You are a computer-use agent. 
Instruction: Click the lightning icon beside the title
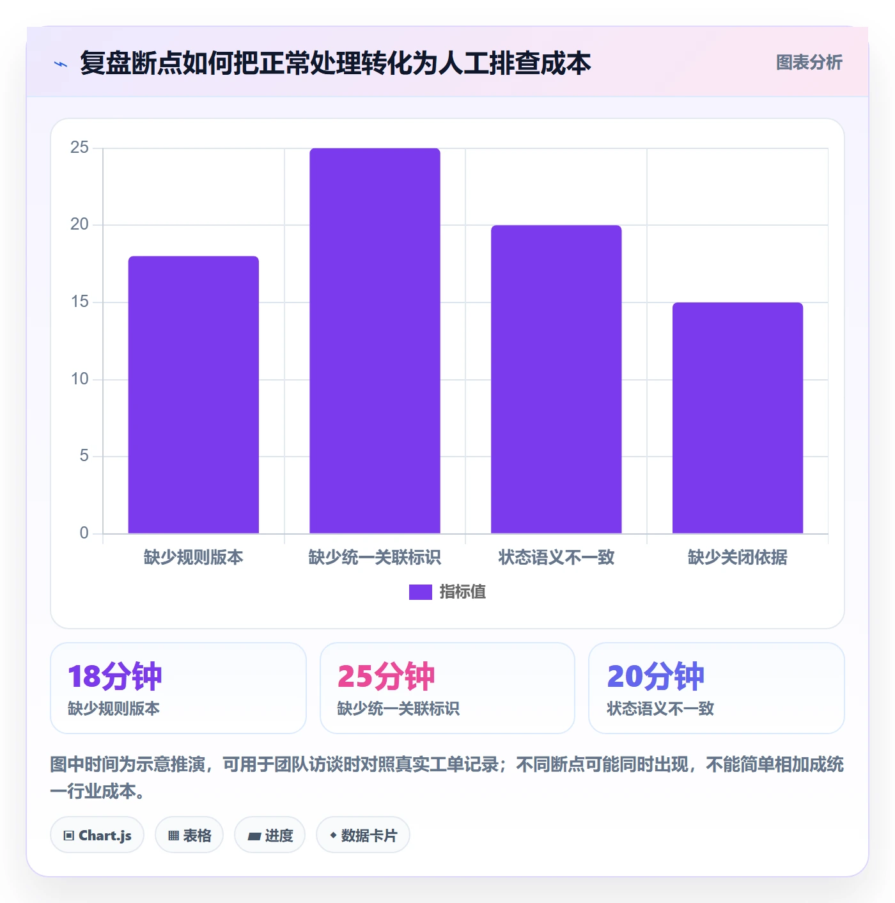coord(61,64)
